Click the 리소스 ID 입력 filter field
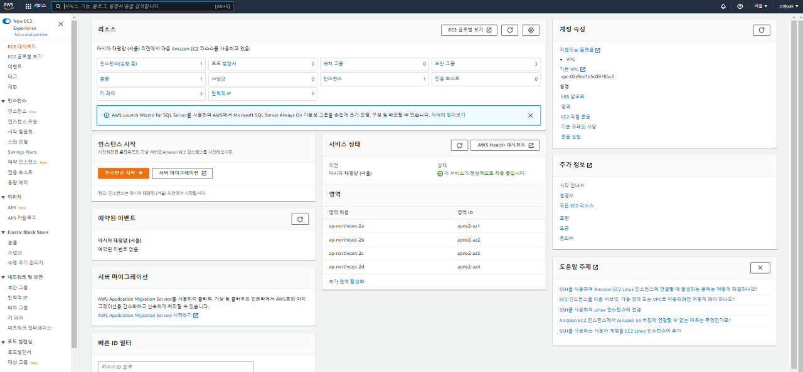The image size is (803, 372). point(176,366)
